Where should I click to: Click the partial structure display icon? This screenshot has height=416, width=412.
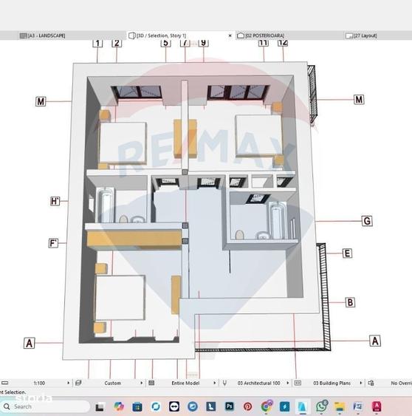click(x=151, y=383)
